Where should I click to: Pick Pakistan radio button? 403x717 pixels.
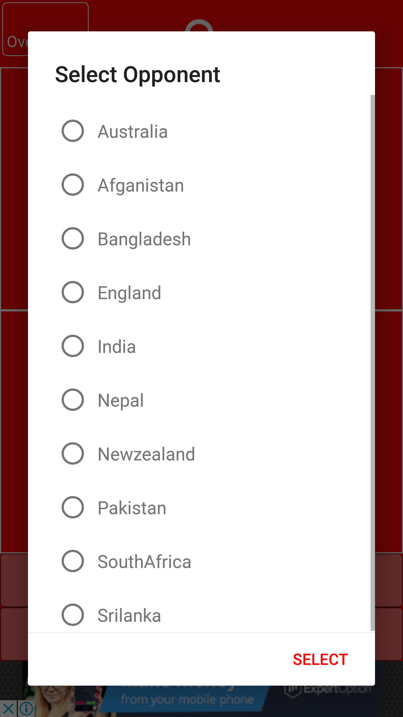coord(73,507)
